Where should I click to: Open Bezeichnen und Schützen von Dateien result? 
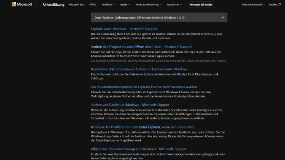[139, 69]
